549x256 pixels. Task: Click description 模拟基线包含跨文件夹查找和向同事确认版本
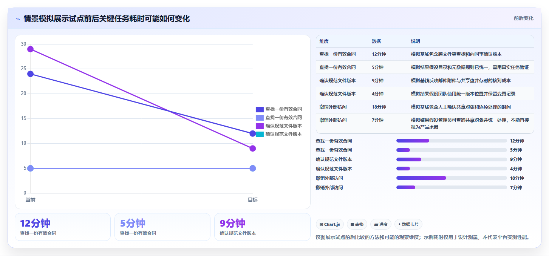[456, 54]
